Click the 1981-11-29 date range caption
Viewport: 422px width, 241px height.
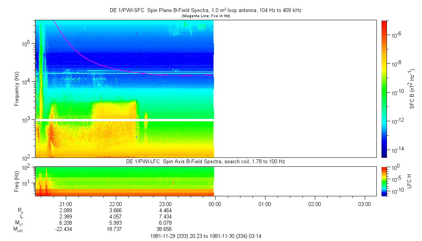click(x=205, y=236)
